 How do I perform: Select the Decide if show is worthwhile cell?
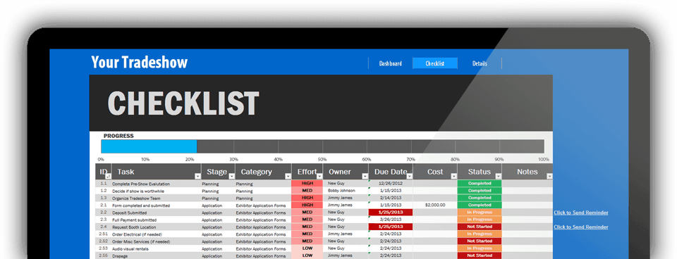point(156,191)
